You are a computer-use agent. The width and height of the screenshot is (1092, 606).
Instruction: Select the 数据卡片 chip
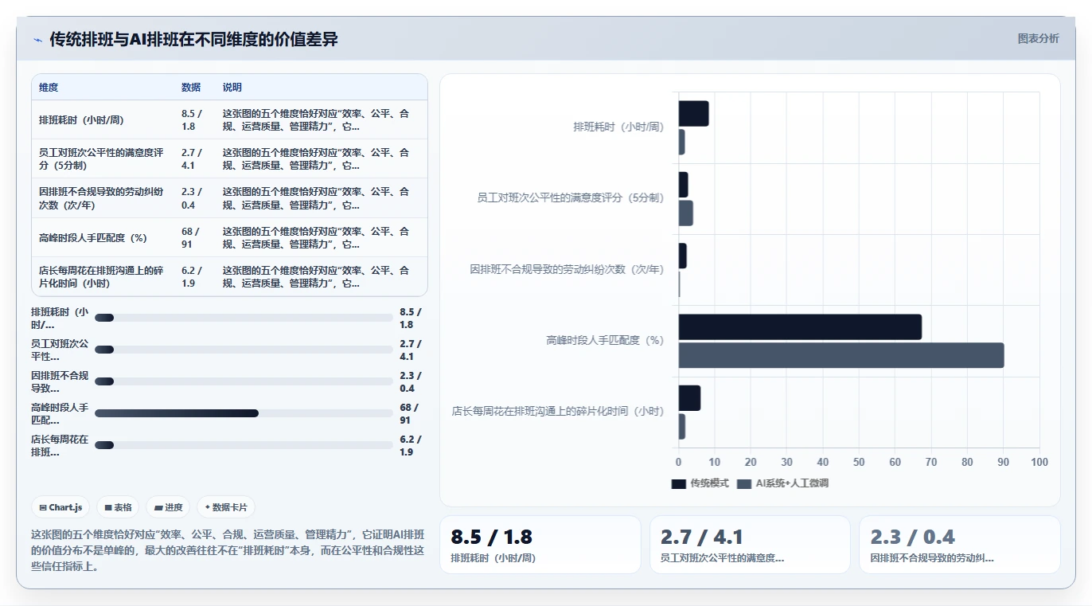tap(226, 507)
